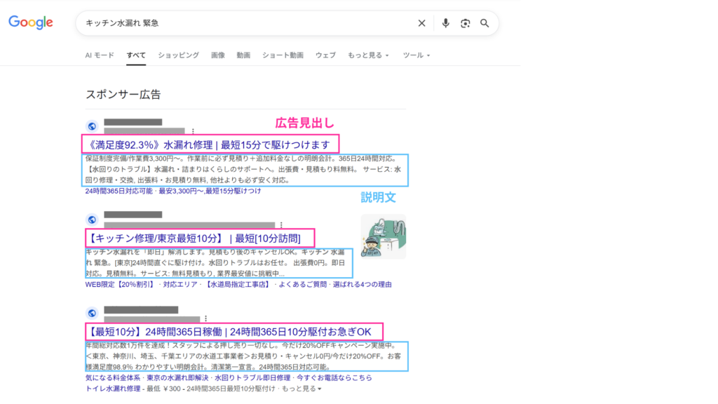This screenshot has width=718, height=404.
Task: Click the plumber thumbnail image on the second ad
Action: coord(384,236)
